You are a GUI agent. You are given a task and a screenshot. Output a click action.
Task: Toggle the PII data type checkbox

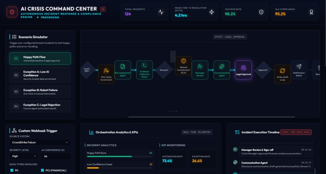pos(12,170)
